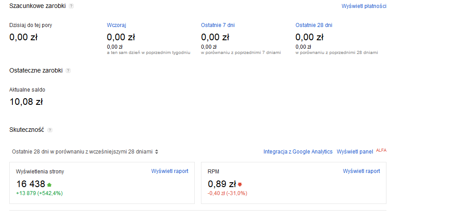
Task: Click red down arrow beside RPM value
Action: pos(240,185)
